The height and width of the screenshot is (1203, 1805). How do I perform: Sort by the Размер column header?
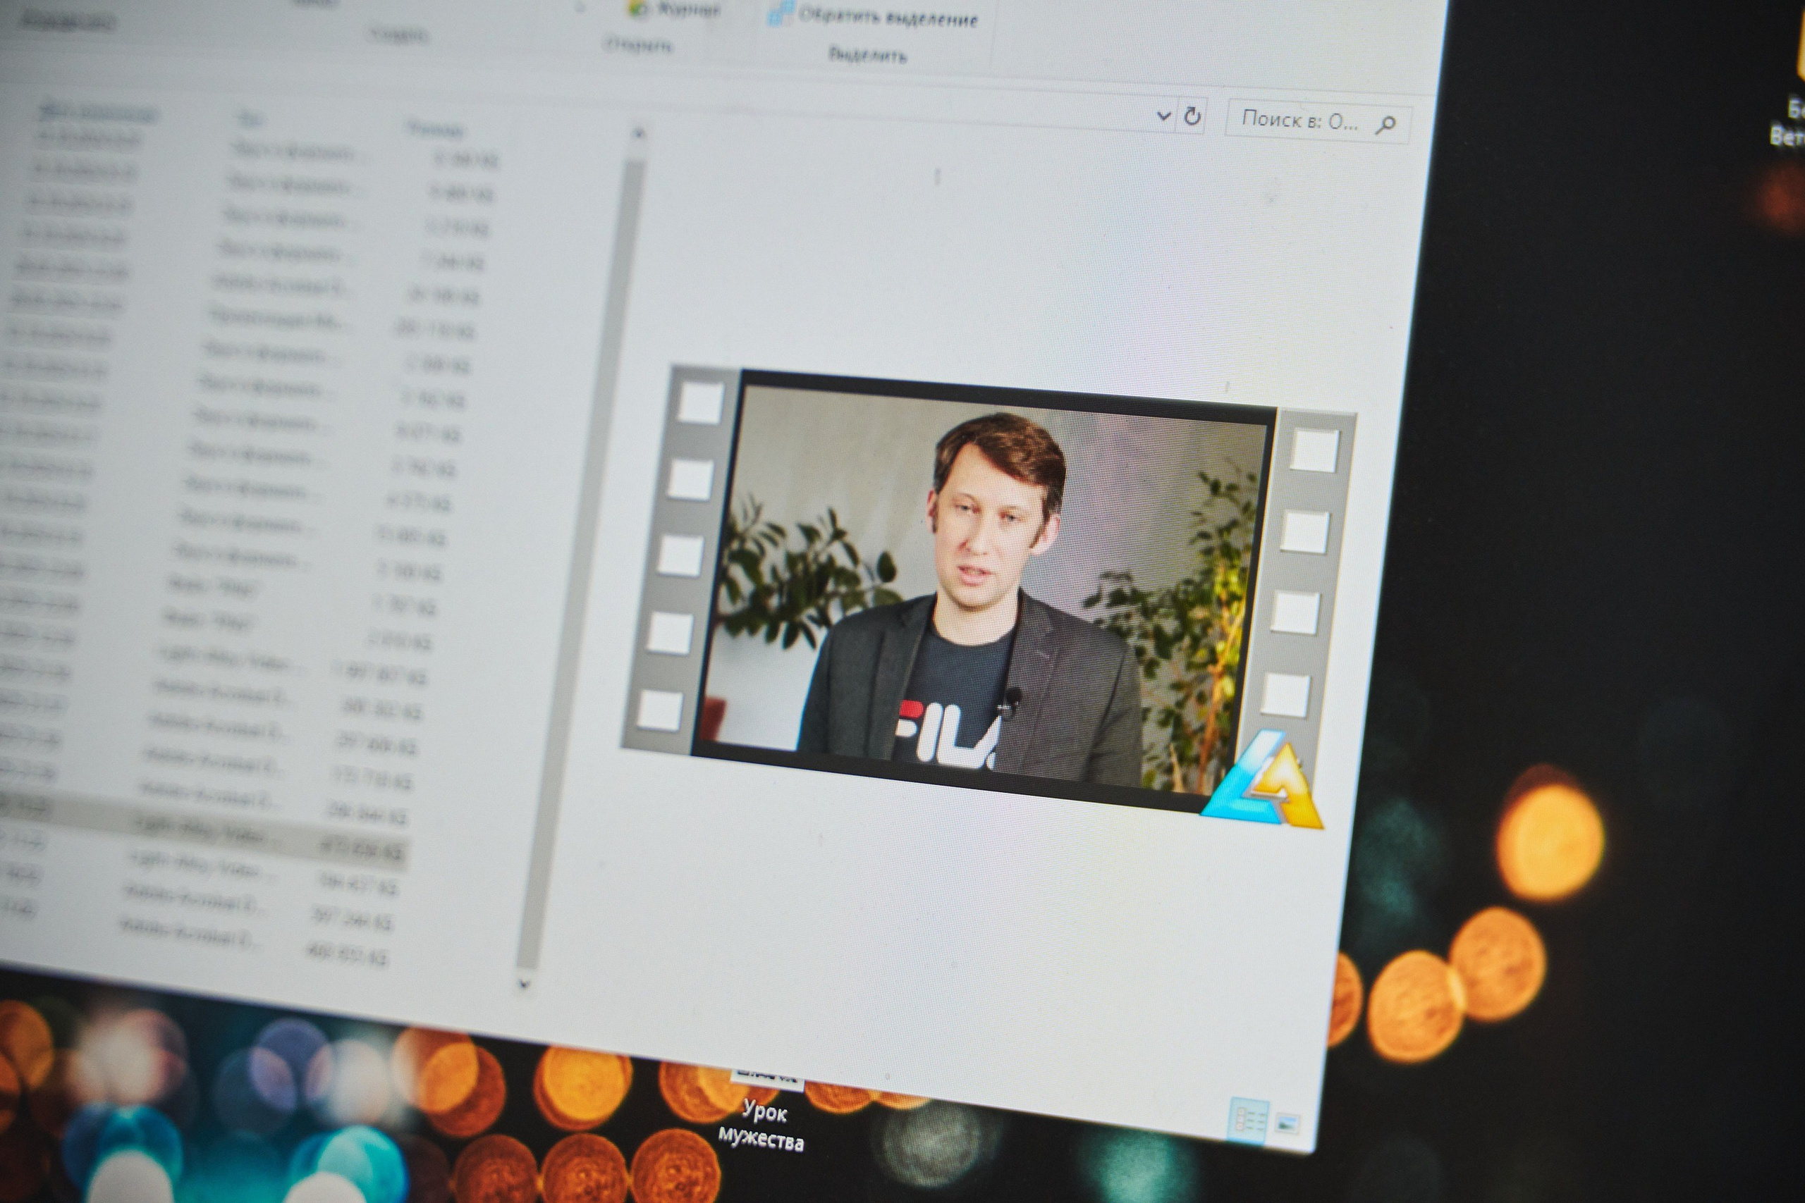(x=435, y=130)
